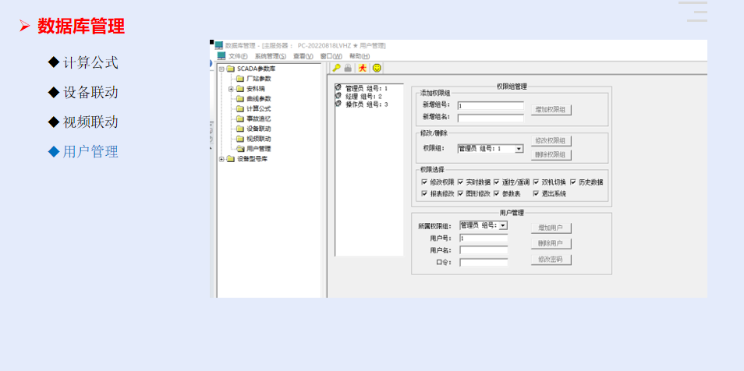Click the yellow key login icon
This screenshot has width=744, height=371.
click(x=336, y=69)
